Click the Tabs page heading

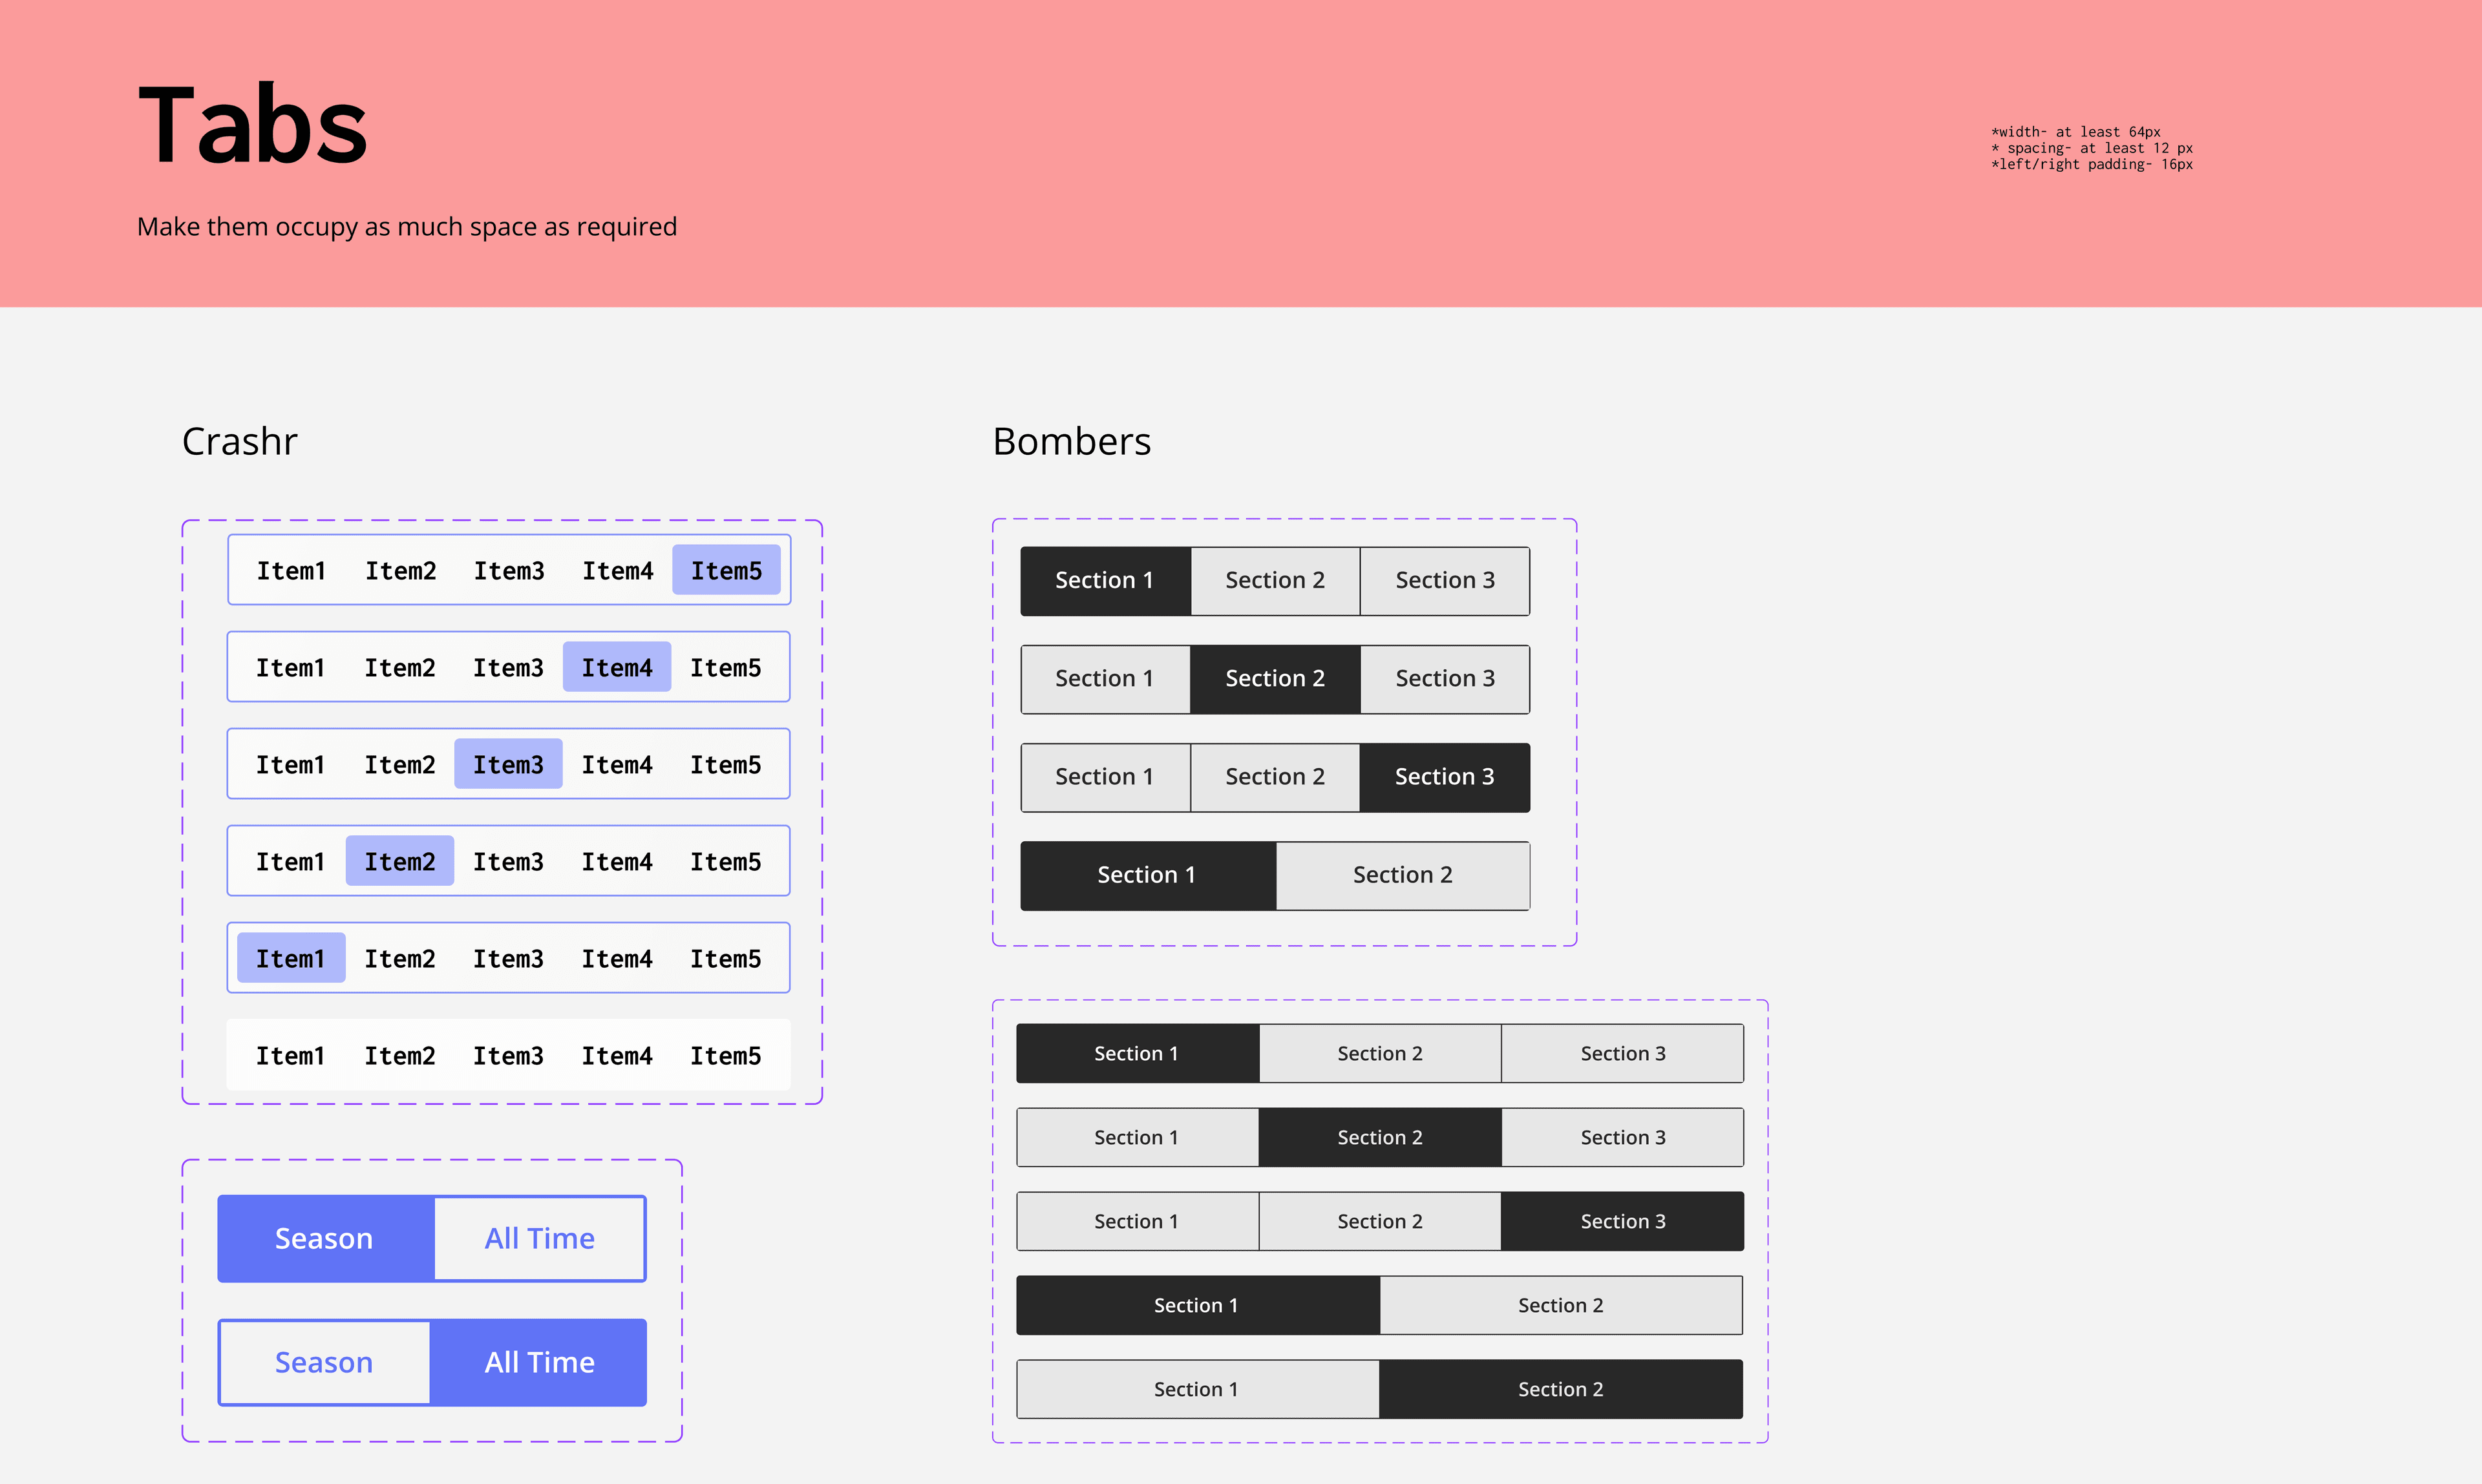(x=252, y=124)
